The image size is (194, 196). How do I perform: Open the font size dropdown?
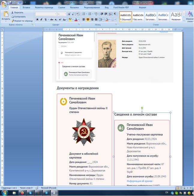click(x=65, y=14)
